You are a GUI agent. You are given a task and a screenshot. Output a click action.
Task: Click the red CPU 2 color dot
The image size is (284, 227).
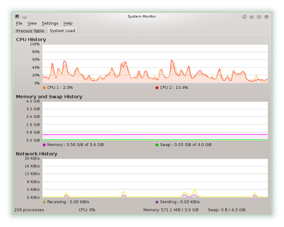click(x=157, y=88)
